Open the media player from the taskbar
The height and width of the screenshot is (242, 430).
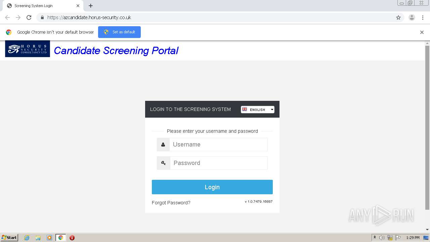tap(49, 238)
